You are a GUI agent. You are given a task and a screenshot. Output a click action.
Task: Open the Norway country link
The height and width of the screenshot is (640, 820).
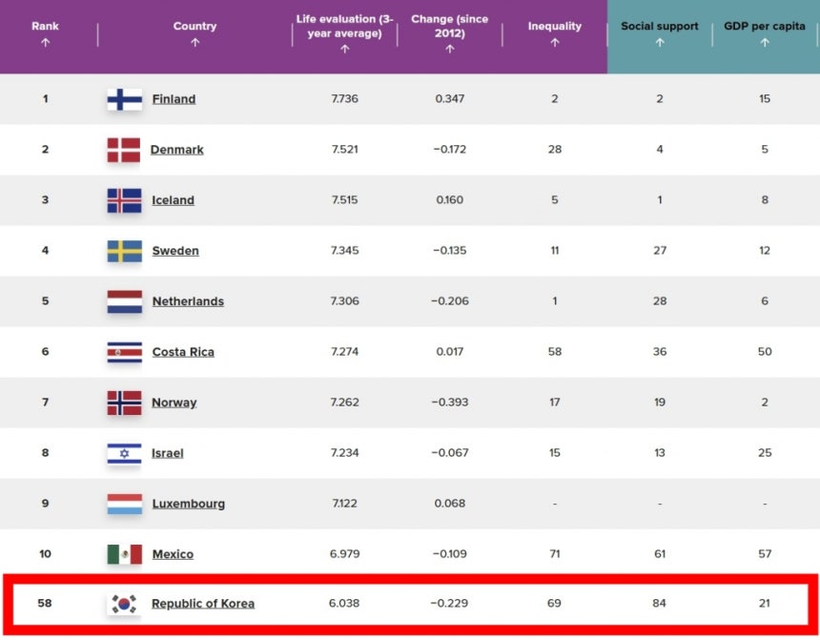[x=174, y=403]
